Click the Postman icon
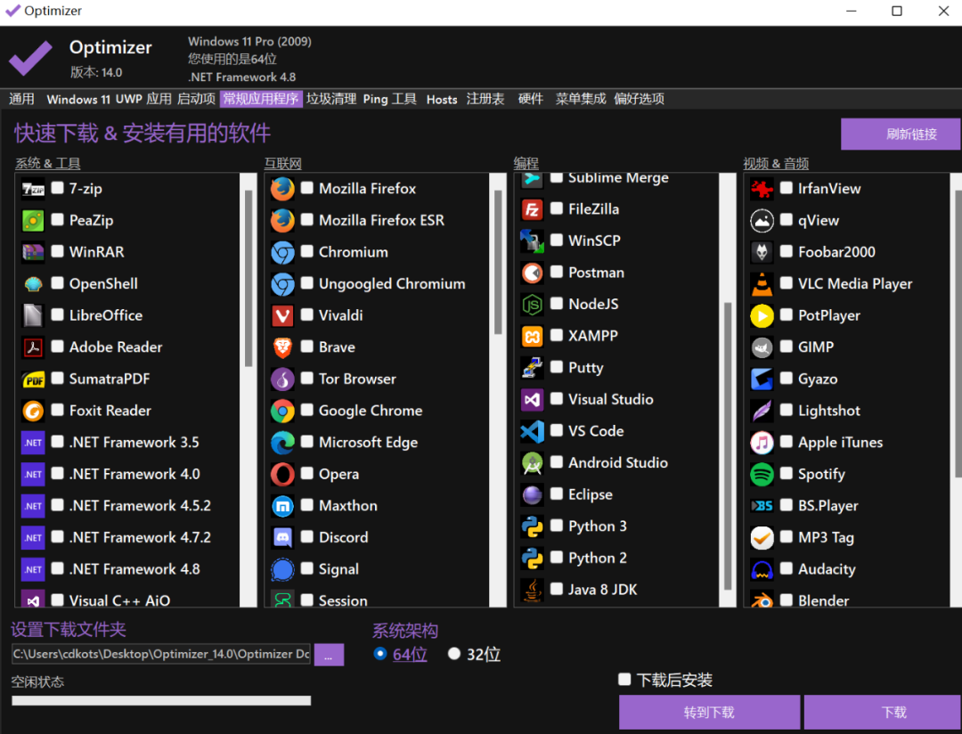The image size is (962, 734). 532,273
